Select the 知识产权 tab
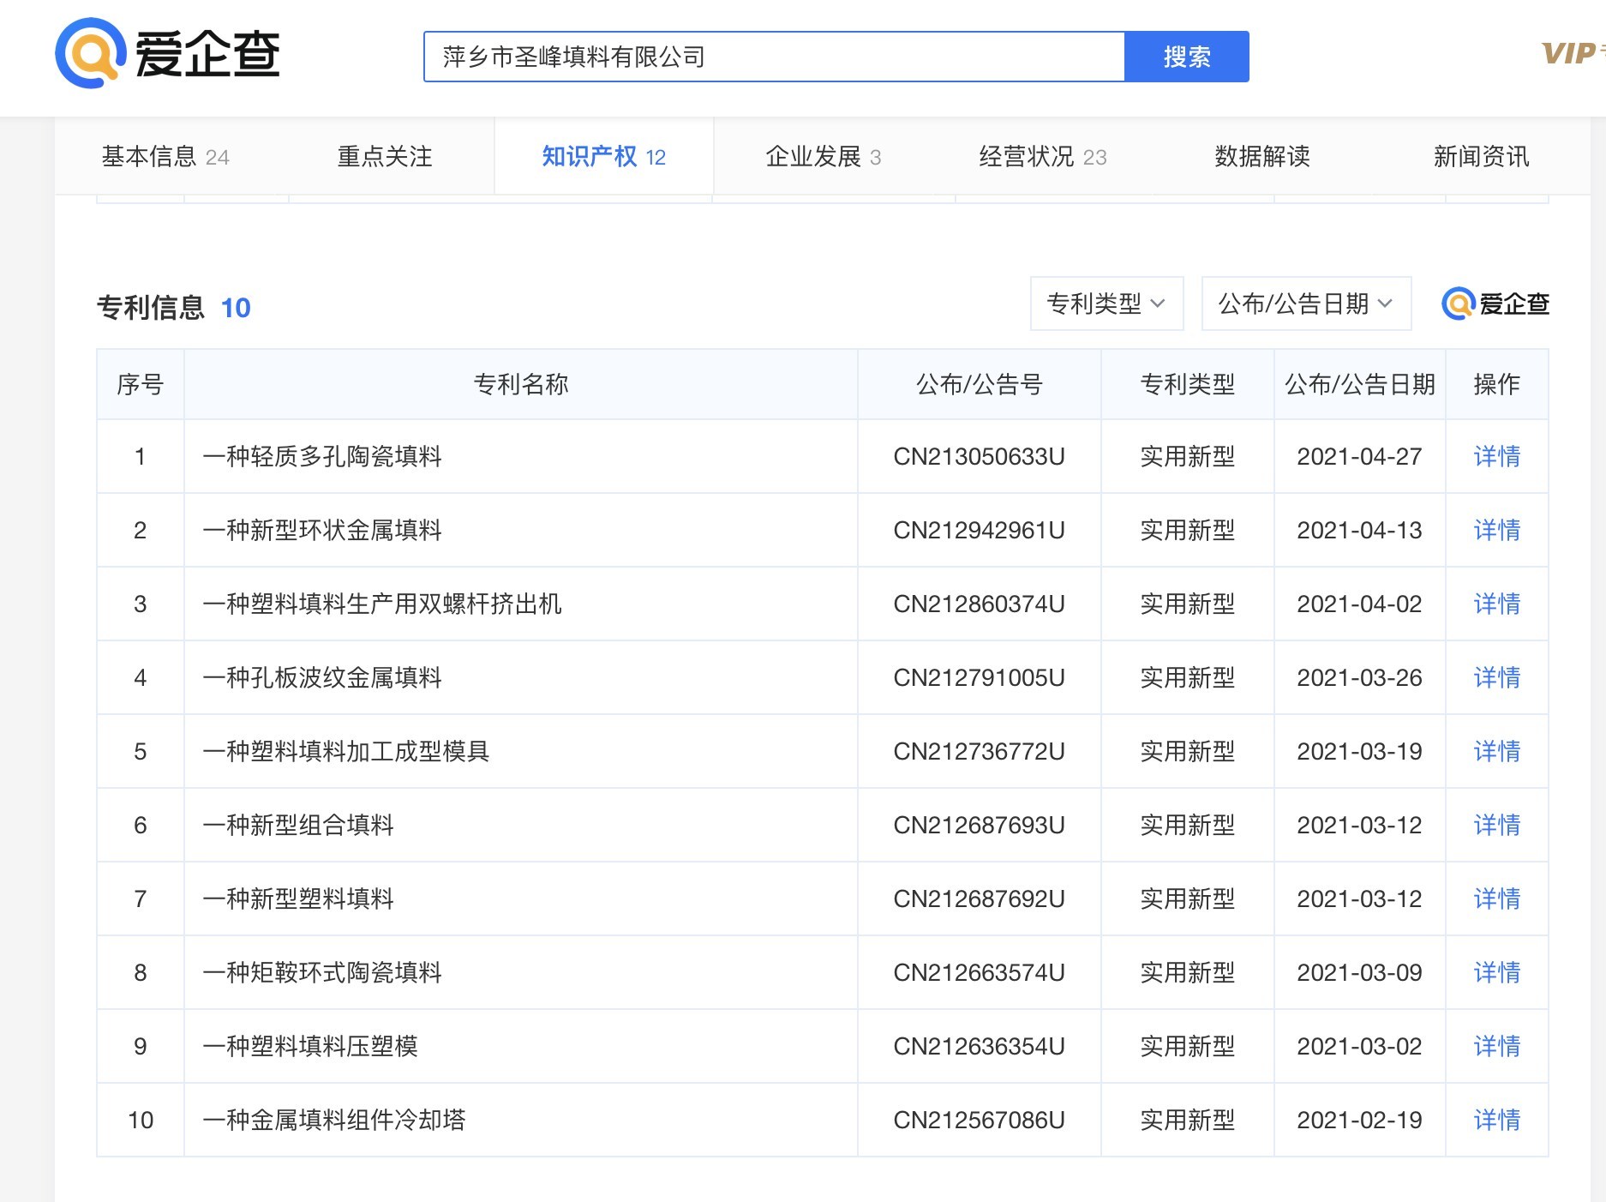1606x1202 pixels. click(x=603, y=157)
